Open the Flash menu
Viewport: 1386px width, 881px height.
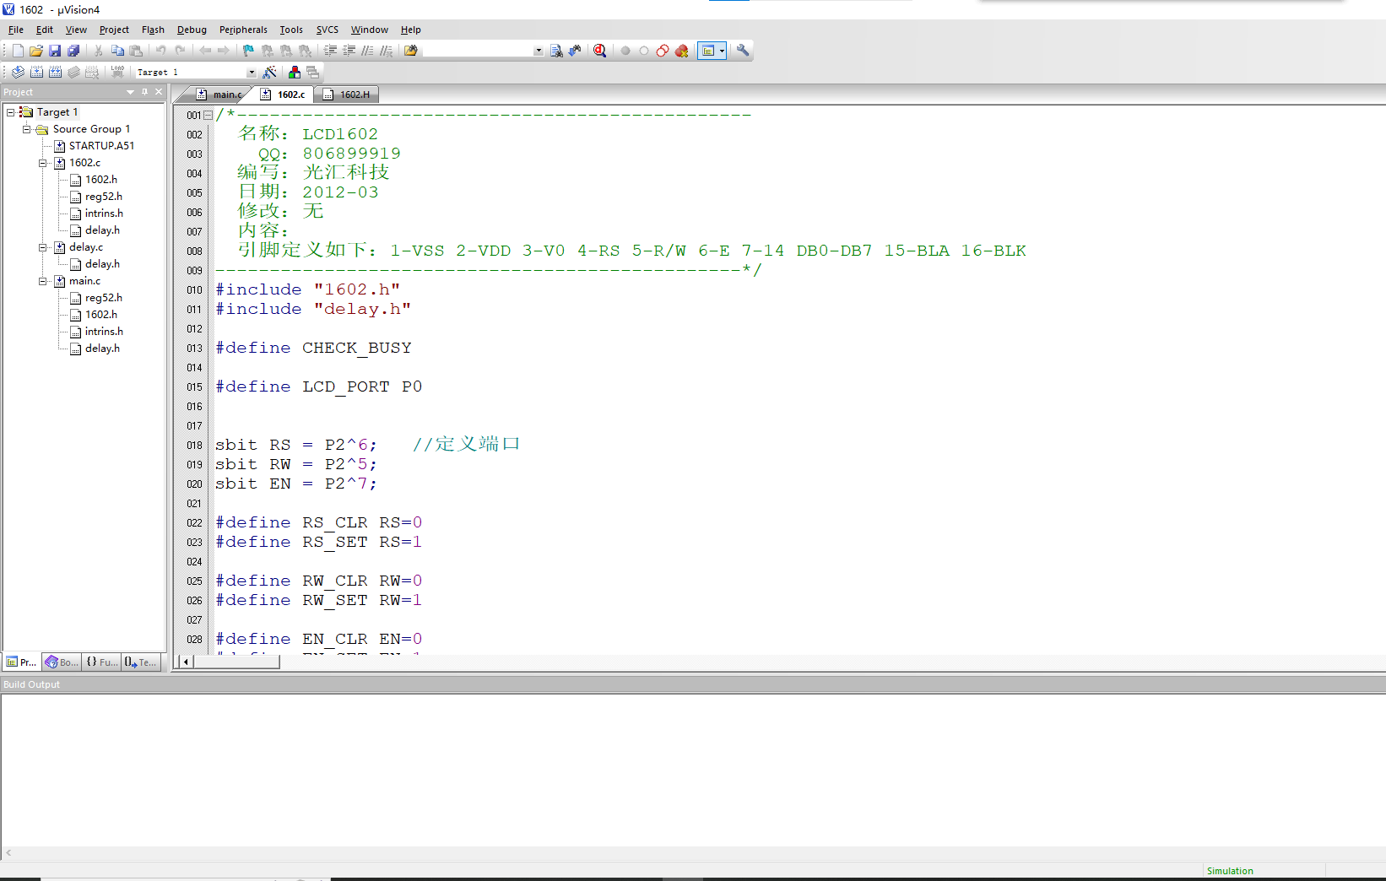(x=153, y=30)
